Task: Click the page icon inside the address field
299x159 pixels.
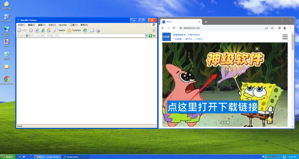Action: tap(27, 36)
